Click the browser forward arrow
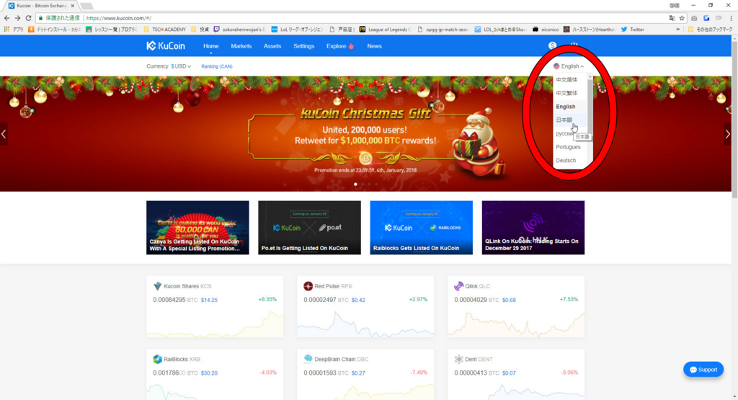Viewport: 738px width, 400px height. [17, 18]
